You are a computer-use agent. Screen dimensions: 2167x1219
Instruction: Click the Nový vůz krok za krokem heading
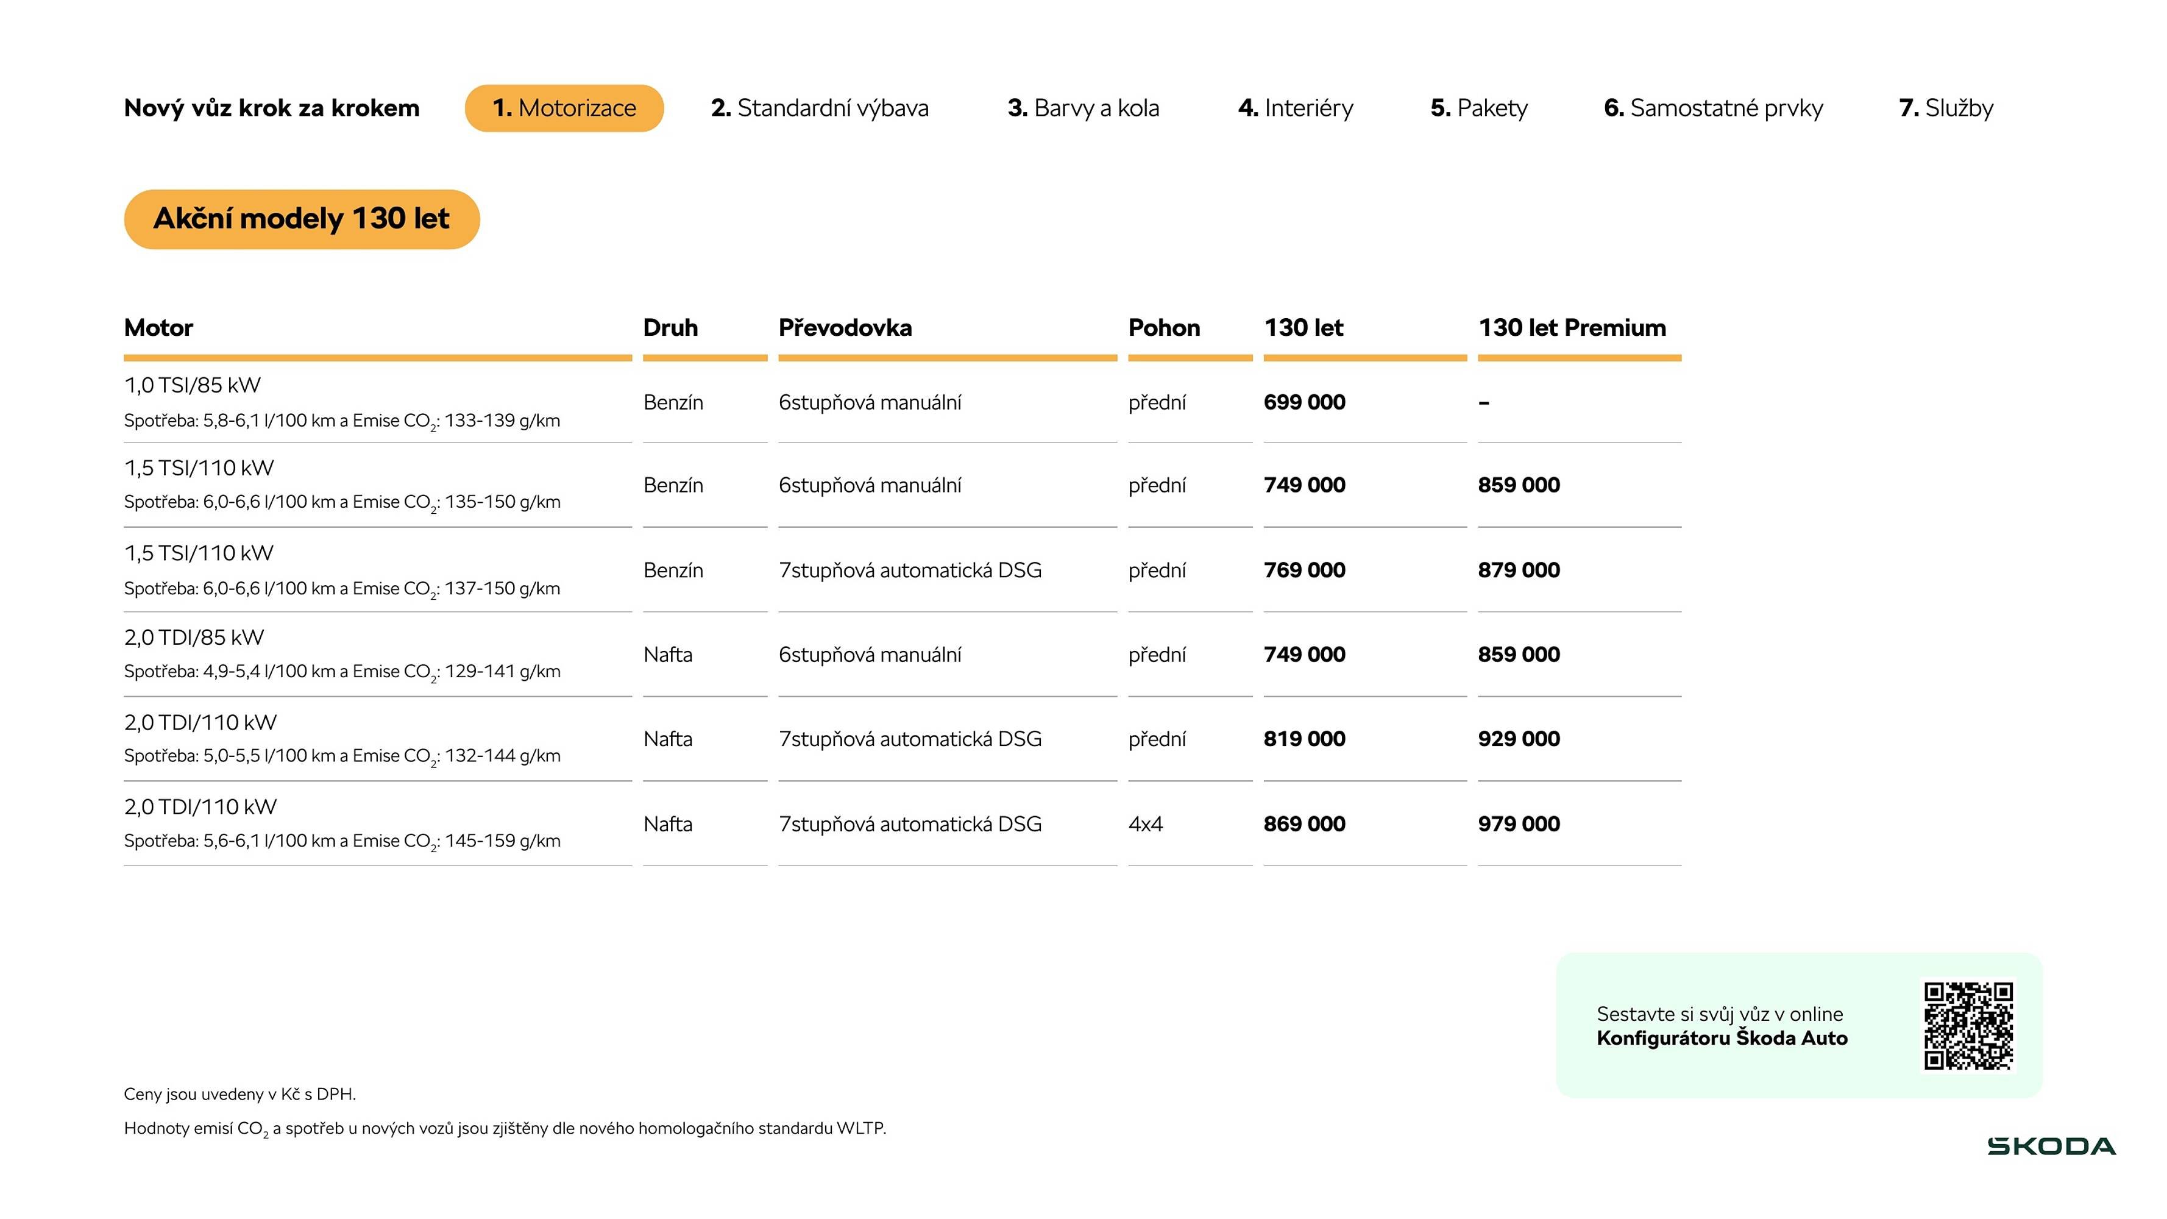tap(271, 108)
